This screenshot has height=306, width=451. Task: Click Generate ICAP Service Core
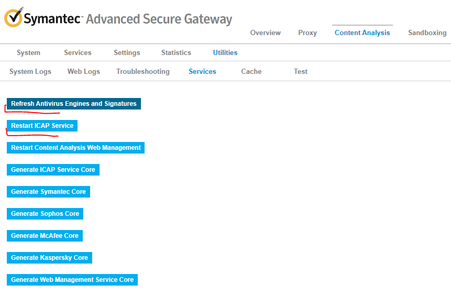53,170
